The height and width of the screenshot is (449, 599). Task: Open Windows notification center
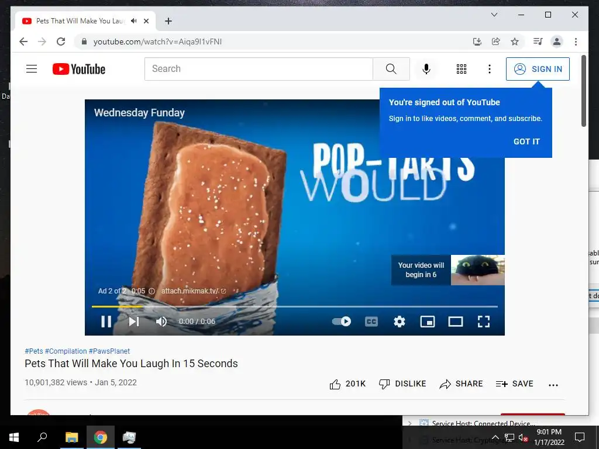(x=580, y=437)
